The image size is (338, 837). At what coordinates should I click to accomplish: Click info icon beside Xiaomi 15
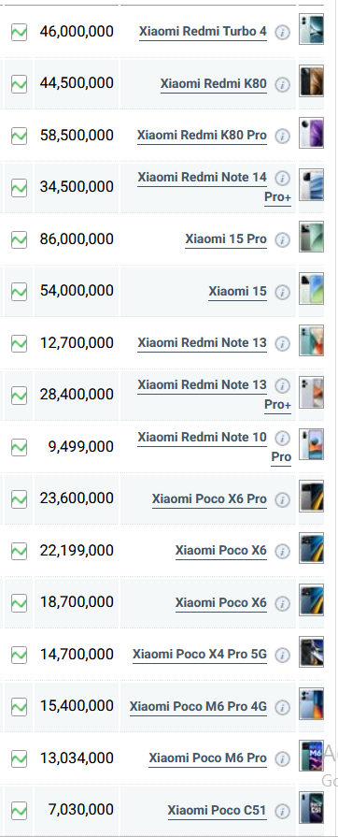tap(283, 292)
